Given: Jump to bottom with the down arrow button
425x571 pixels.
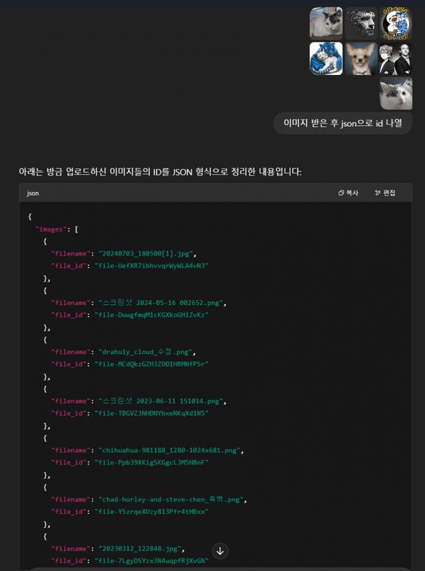Looking at the screenshot, I should (x=220, y=551).
